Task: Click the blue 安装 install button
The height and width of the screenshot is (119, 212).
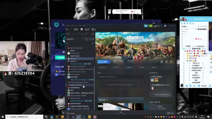Action: pos(104,62)
